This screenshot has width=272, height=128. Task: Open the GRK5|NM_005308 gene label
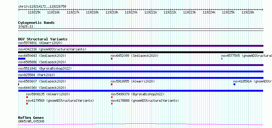31,121
